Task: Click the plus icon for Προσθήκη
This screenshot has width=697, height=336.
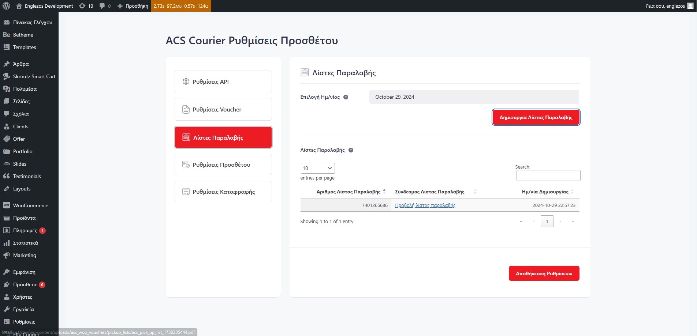Action: 120,6
